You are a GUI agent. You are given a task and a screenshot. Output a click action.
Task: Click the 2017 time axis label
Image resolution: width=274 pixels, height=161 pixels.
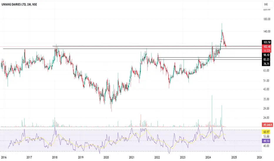29,157
